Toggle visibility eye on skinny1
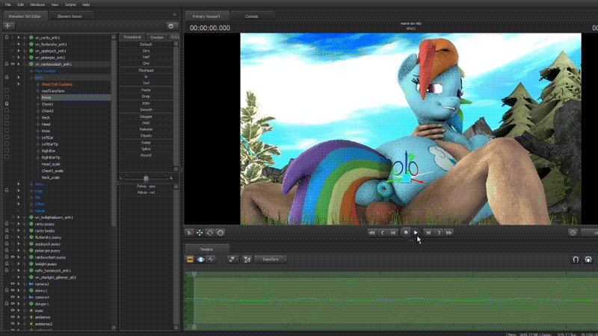 13,290
